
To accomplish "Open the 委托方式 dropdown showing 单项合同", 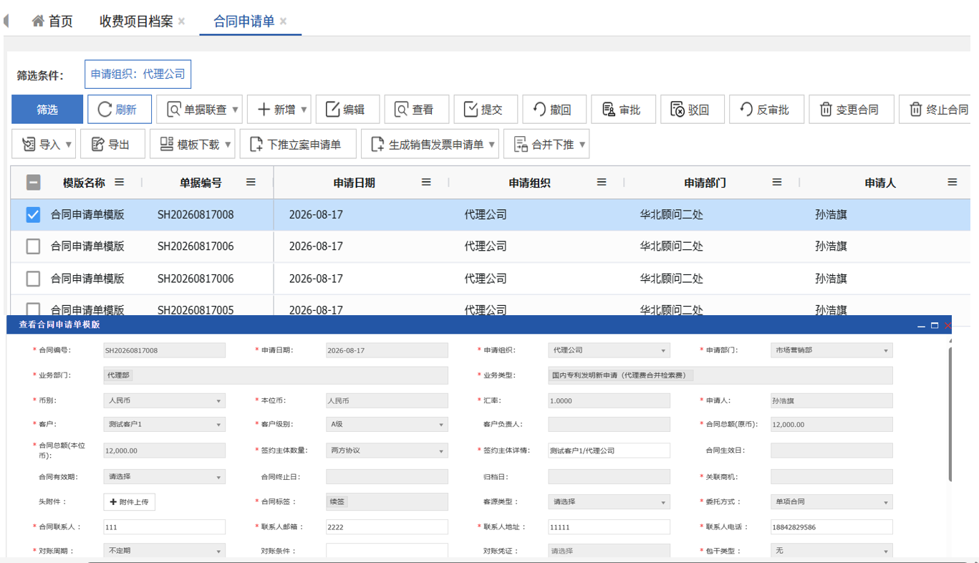I will (831, 502).
